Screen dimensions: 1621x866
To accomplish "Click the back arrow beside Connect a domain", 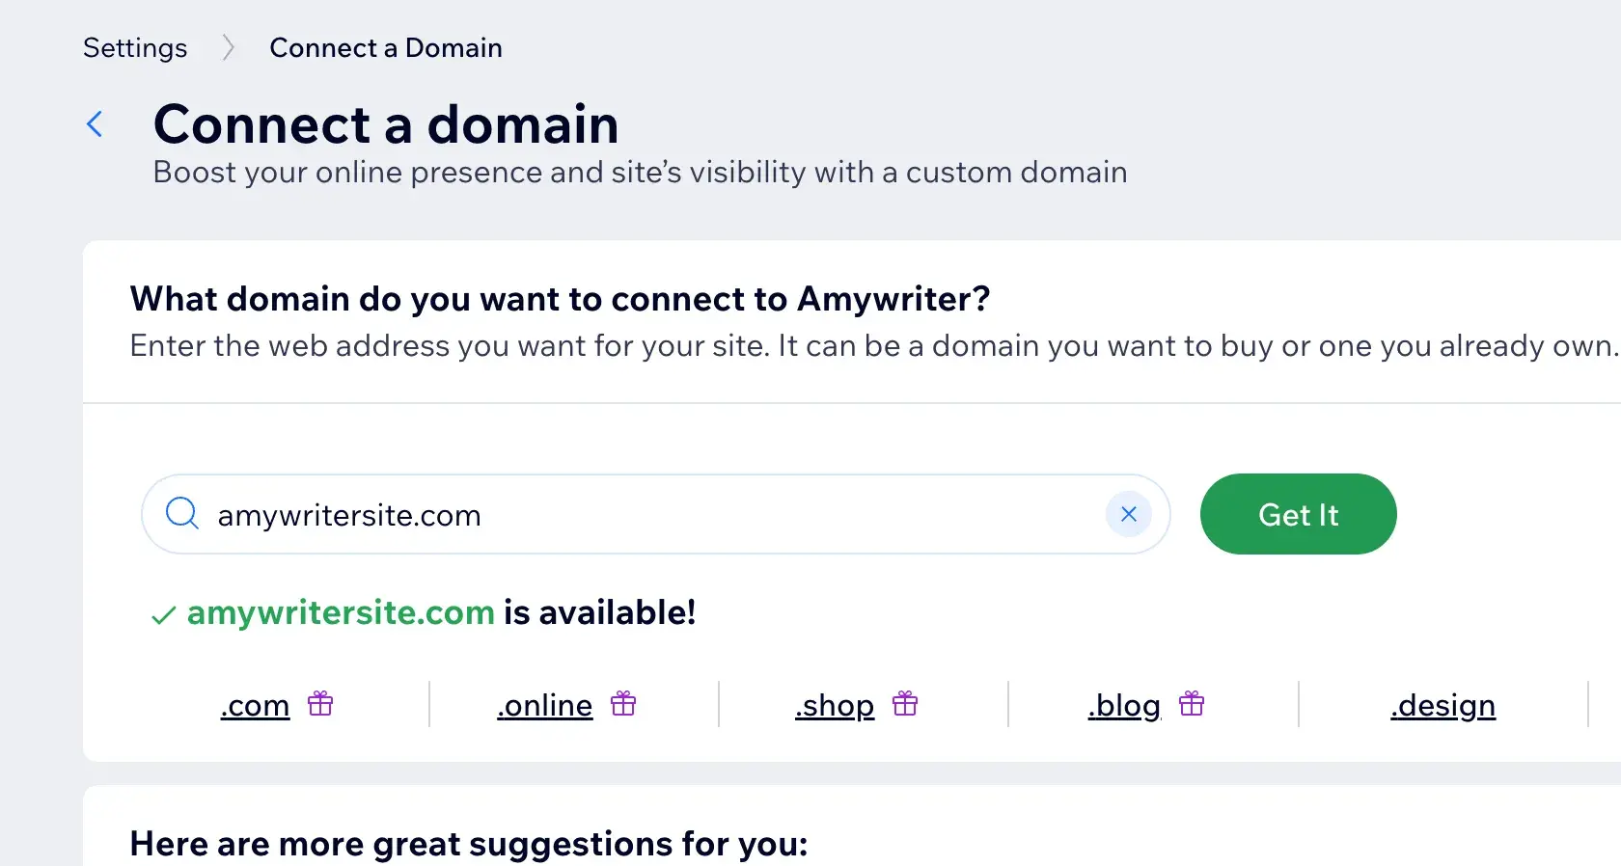I will 95,123.
